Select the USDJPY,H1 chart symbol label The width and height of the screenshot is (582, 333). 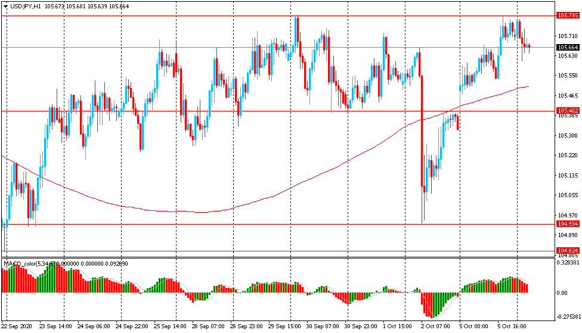pos(26,7)
